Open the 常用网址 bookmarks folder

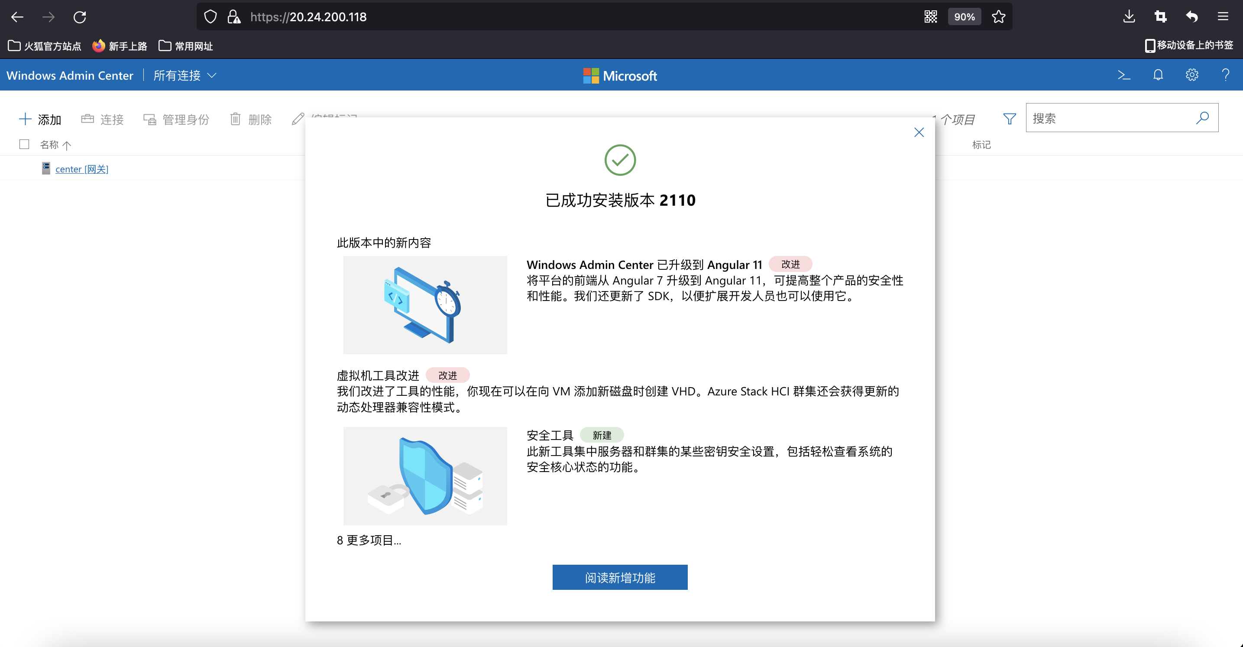(185, 46)
